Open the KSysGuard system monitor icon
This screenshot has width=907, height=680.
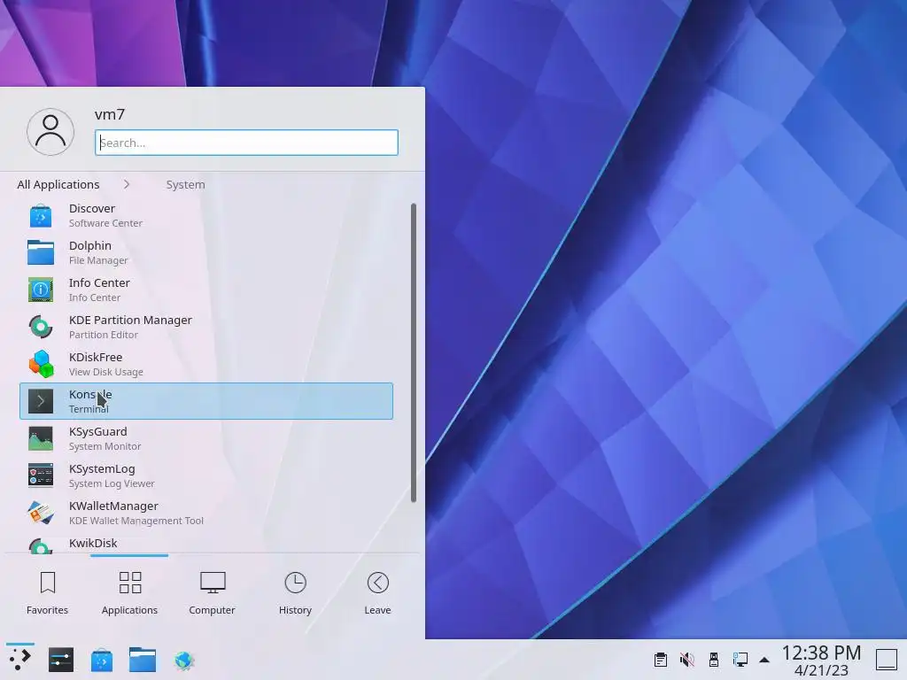click(x=41, y=438)
